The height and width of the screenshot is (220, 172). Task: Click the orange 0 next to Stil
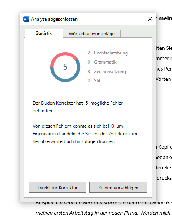click(x=89, y=81)
